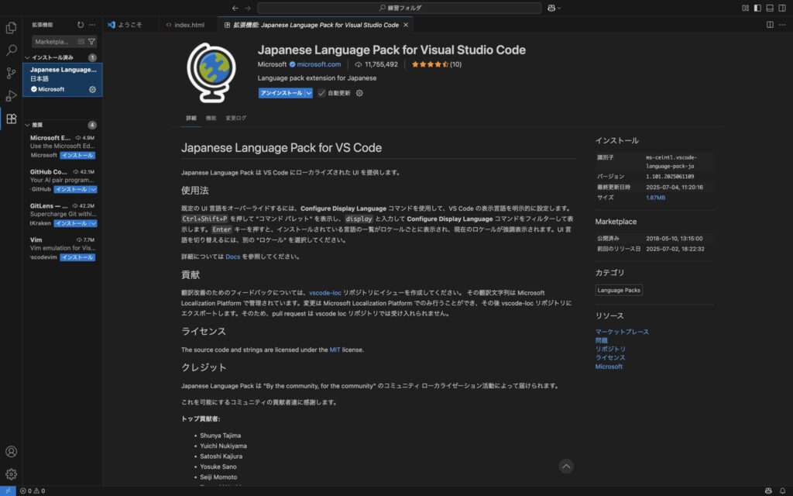Select the 変更ログ changelog tab
Image resolution: width=793 pixels, height=496 pixels.
pyautogui.click(x=235, y=118)
